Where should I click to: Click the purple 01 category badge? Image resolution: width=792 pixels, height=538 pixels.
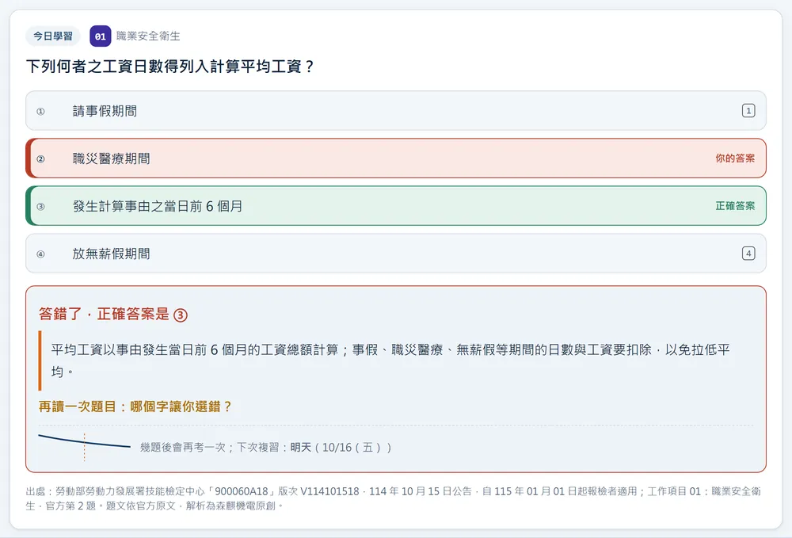pyautogui.click(x=101, y=36)
